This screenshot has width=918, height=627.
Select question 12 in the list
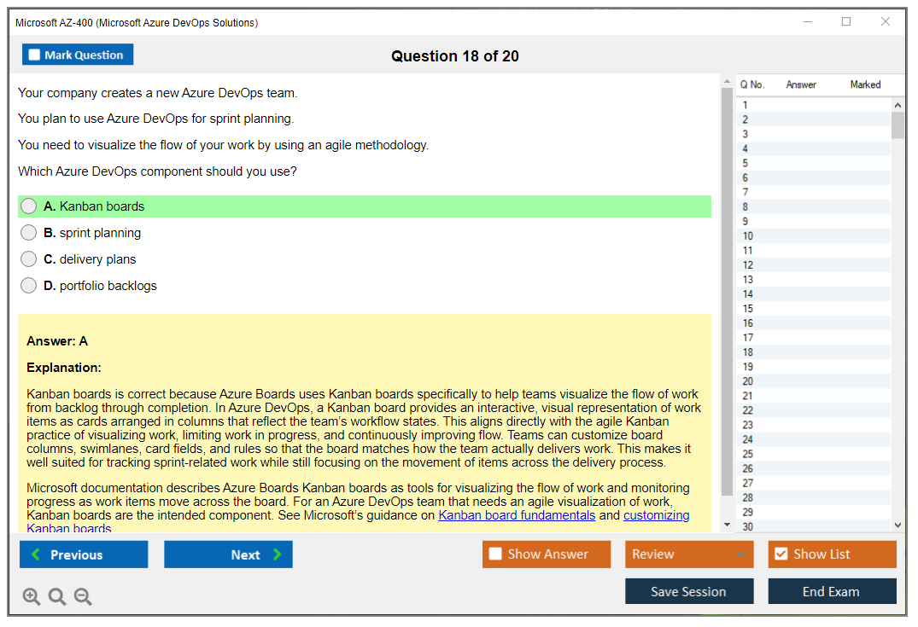coord(813,265)
